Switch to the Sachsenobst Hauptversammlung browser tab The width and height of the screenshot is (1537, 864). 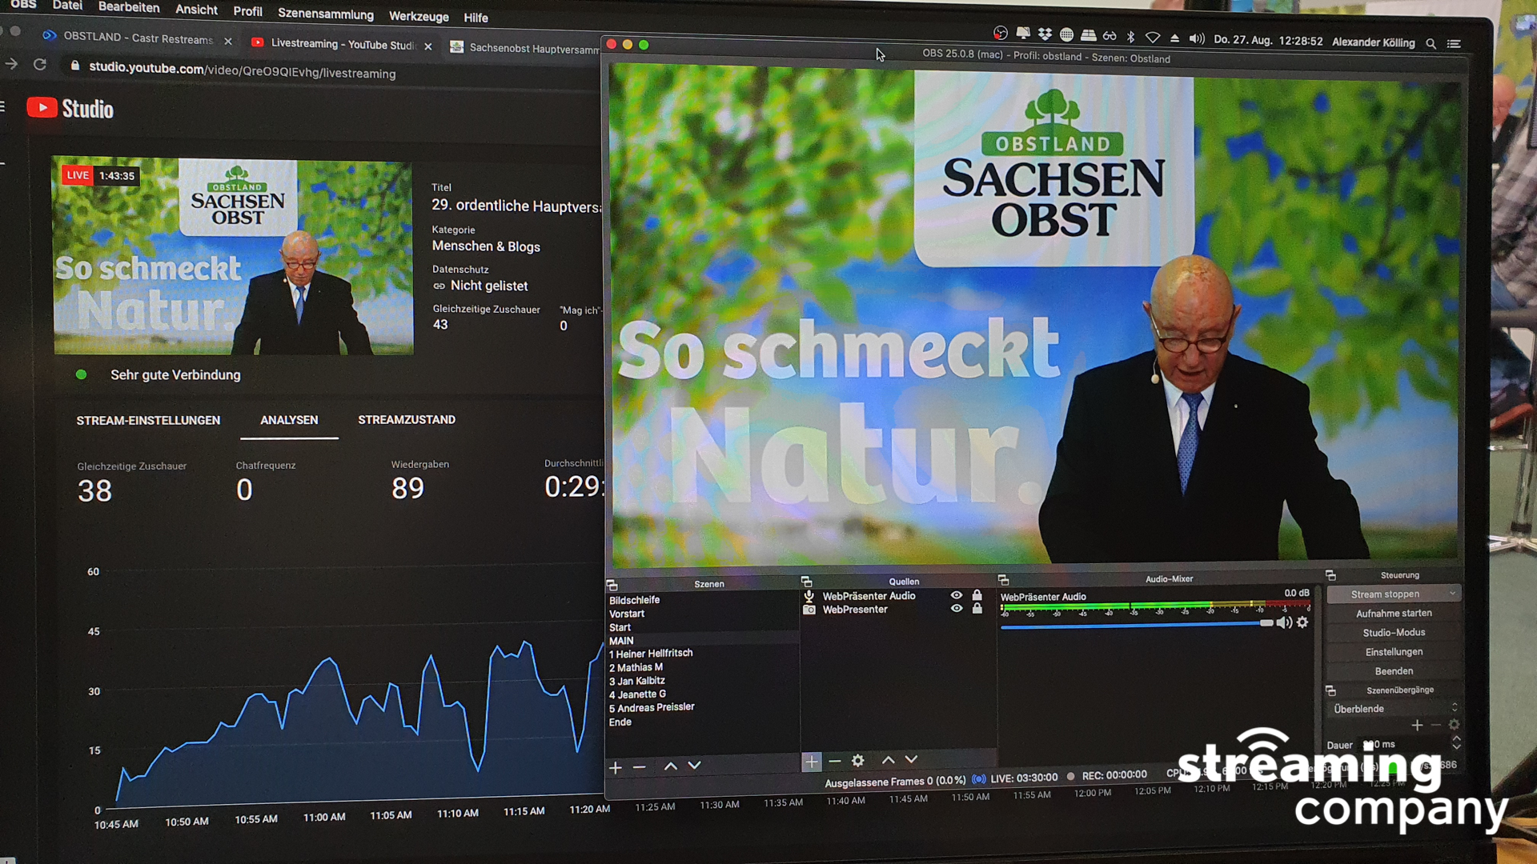(524, 48)
